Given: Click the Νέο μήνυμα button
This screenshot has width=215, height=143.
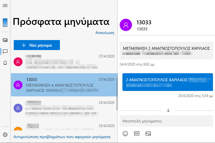Looking at the screenshot, I should pos(37,45).
